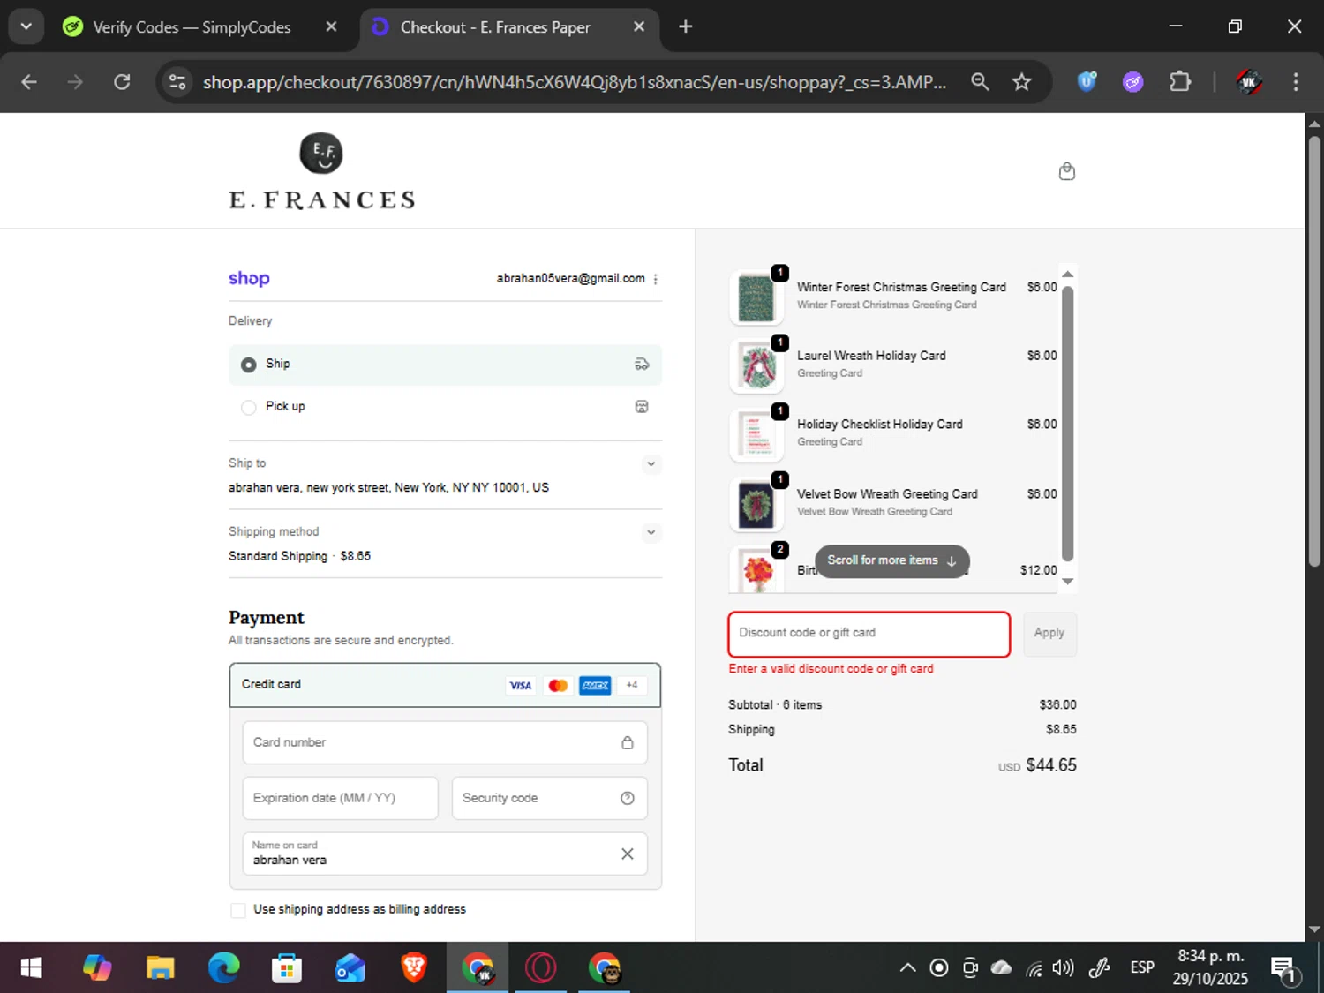Open the browser zoom magnifier icon
The image size is (1324, 993).
point(980,82)
